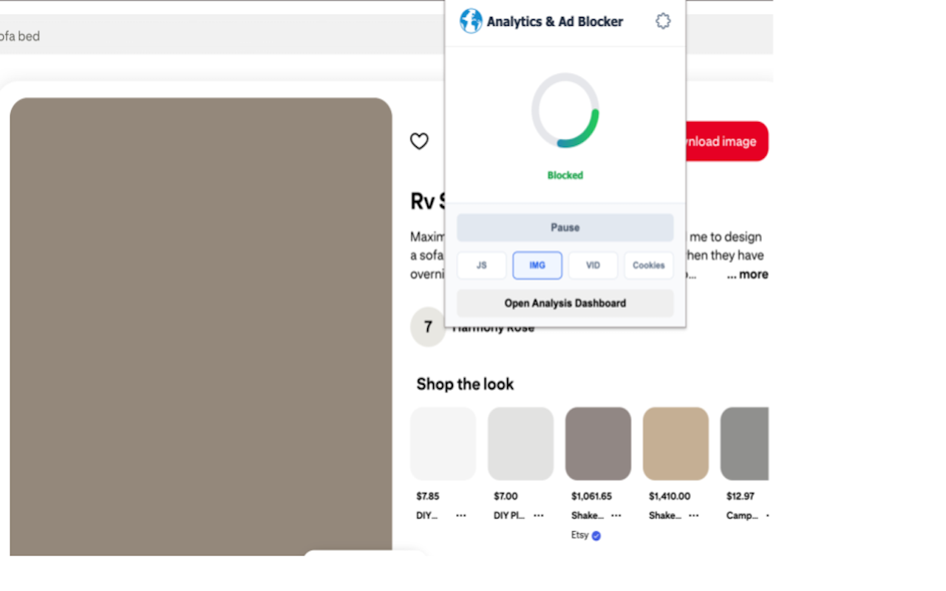Screen dimensions: 946x591
Task: Open the $1,410.00 product thumbnail
Action: click(676, 444)
